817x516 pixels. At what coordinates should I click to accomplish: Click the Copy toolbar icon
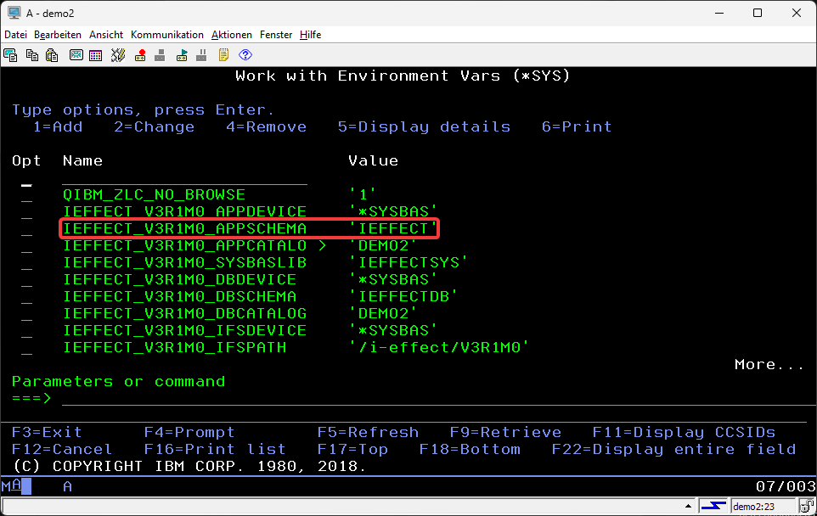(x=31, y=55)
